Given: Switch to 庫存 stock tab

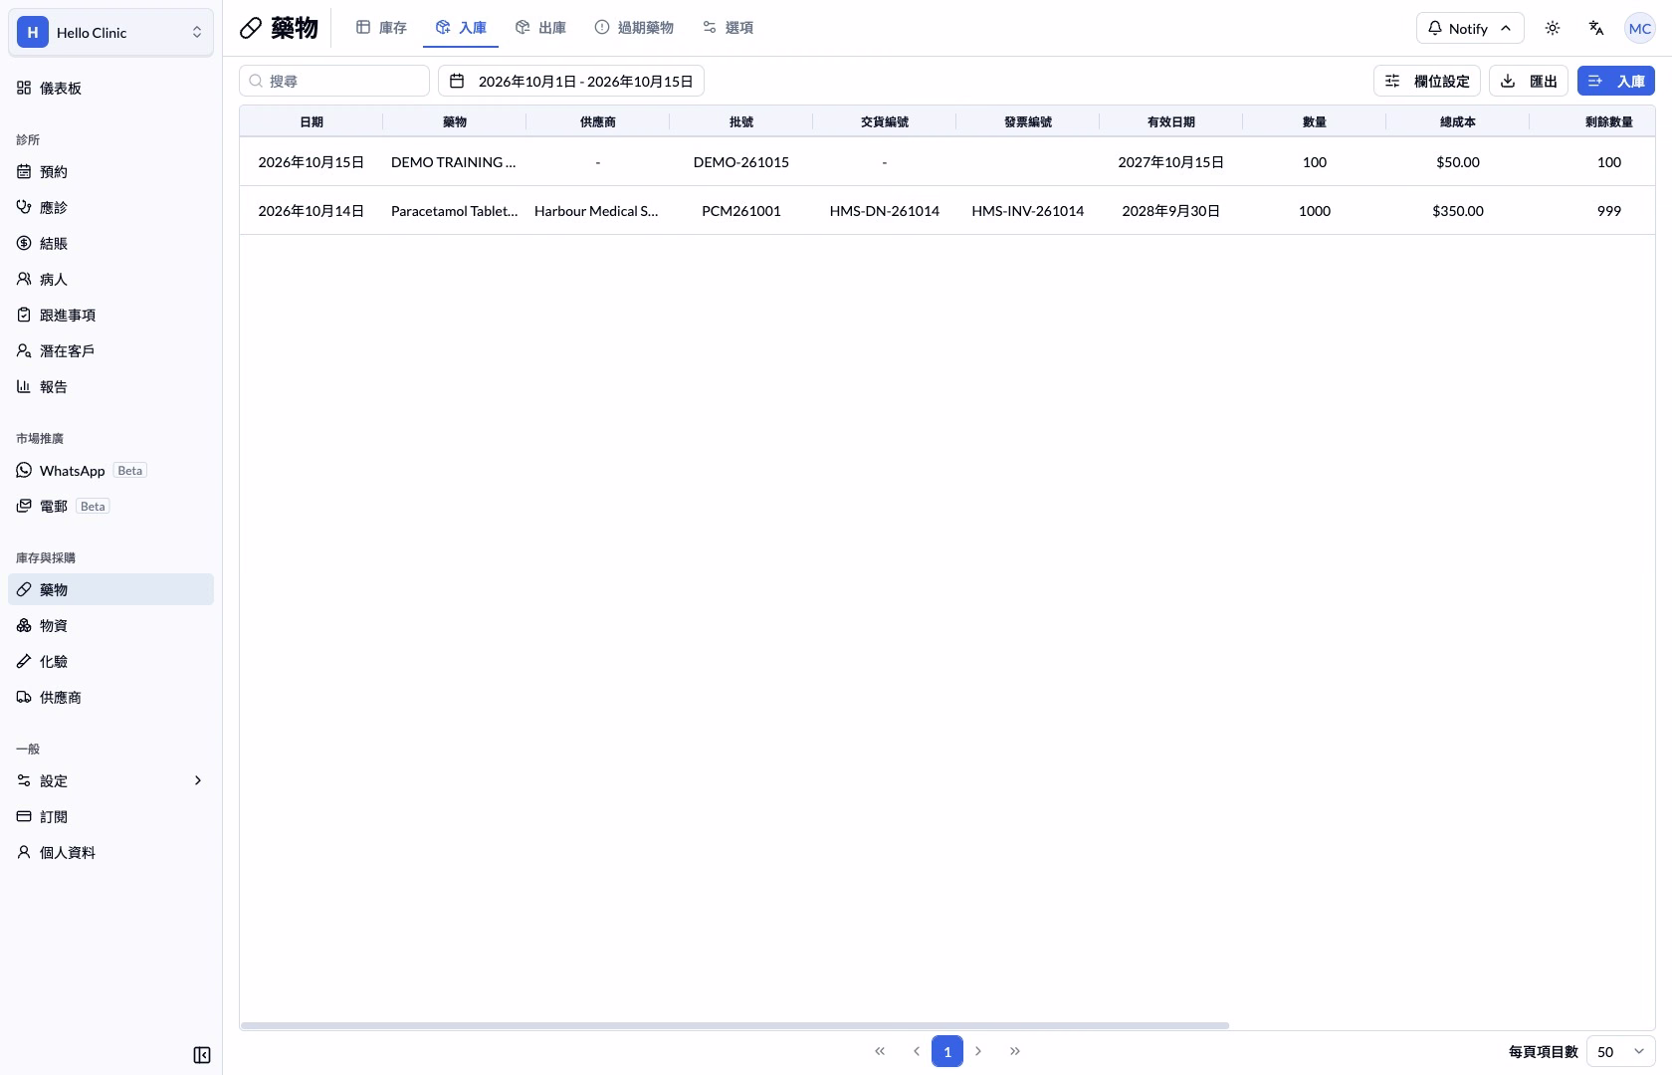Looking at the screenshot, I should pos(381,28).
